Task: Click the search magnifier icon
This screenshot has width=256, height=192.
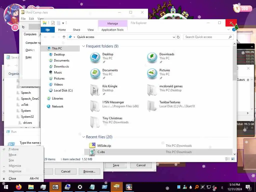Action: (x=230, y=37)
